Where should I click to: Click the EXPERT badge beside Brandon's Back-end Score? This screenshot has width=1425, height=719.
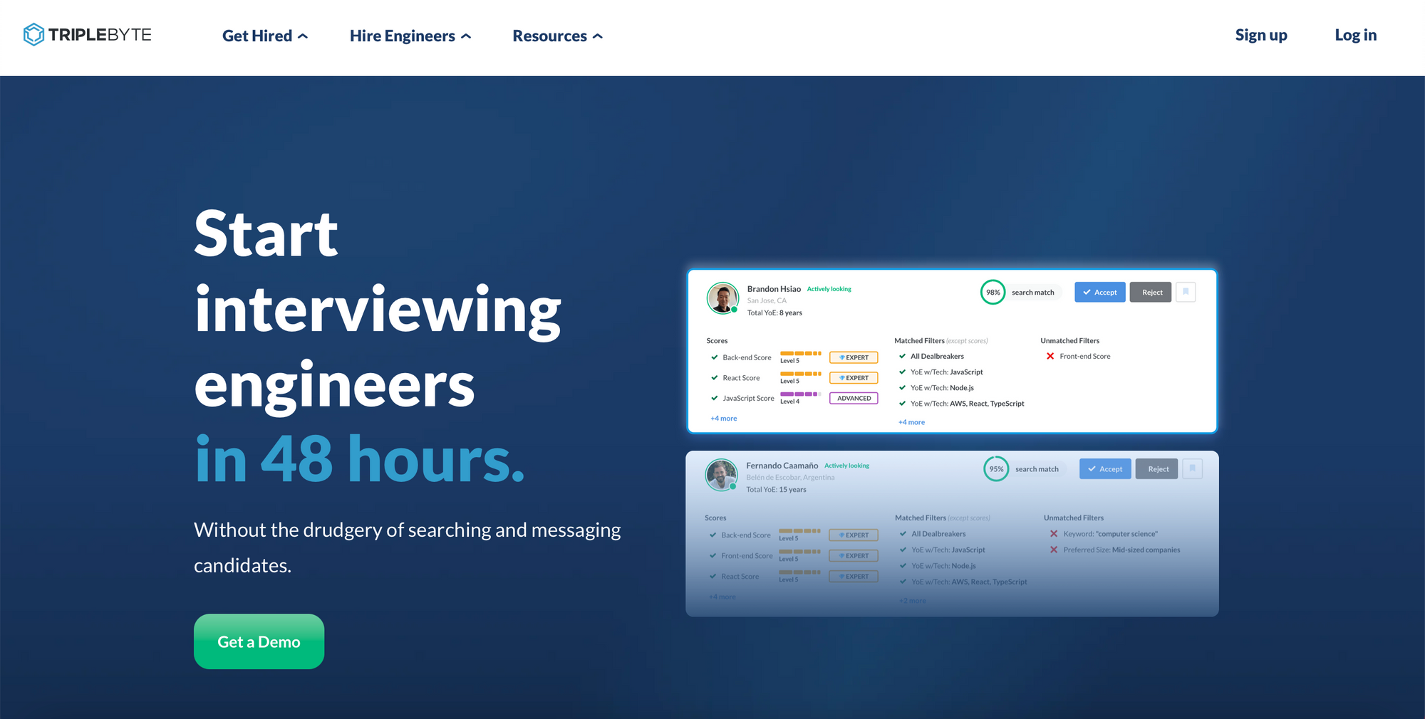click(x=854, y=357)
